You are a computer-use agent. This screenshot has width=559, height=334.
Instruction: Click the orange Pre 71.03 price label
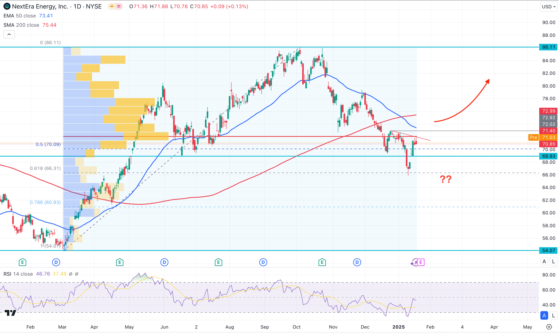[543, 137]
